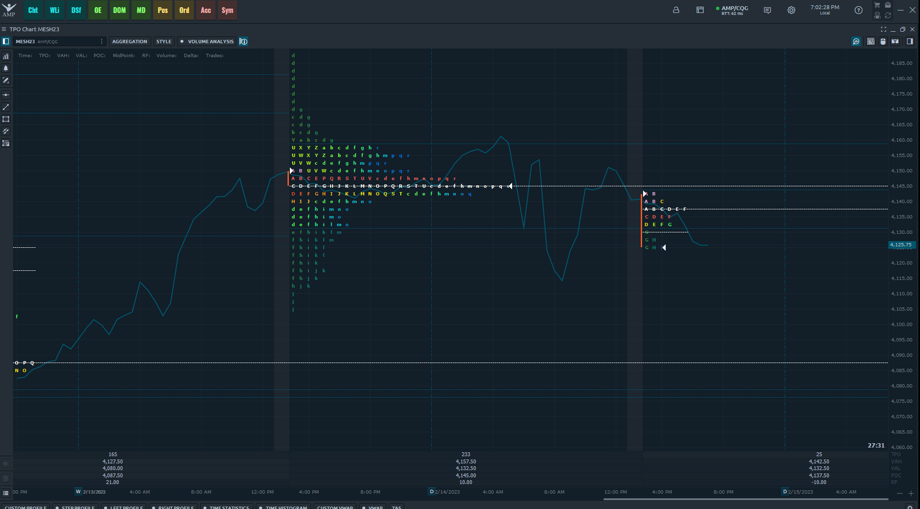Click the T&S button

click(396, 507)
